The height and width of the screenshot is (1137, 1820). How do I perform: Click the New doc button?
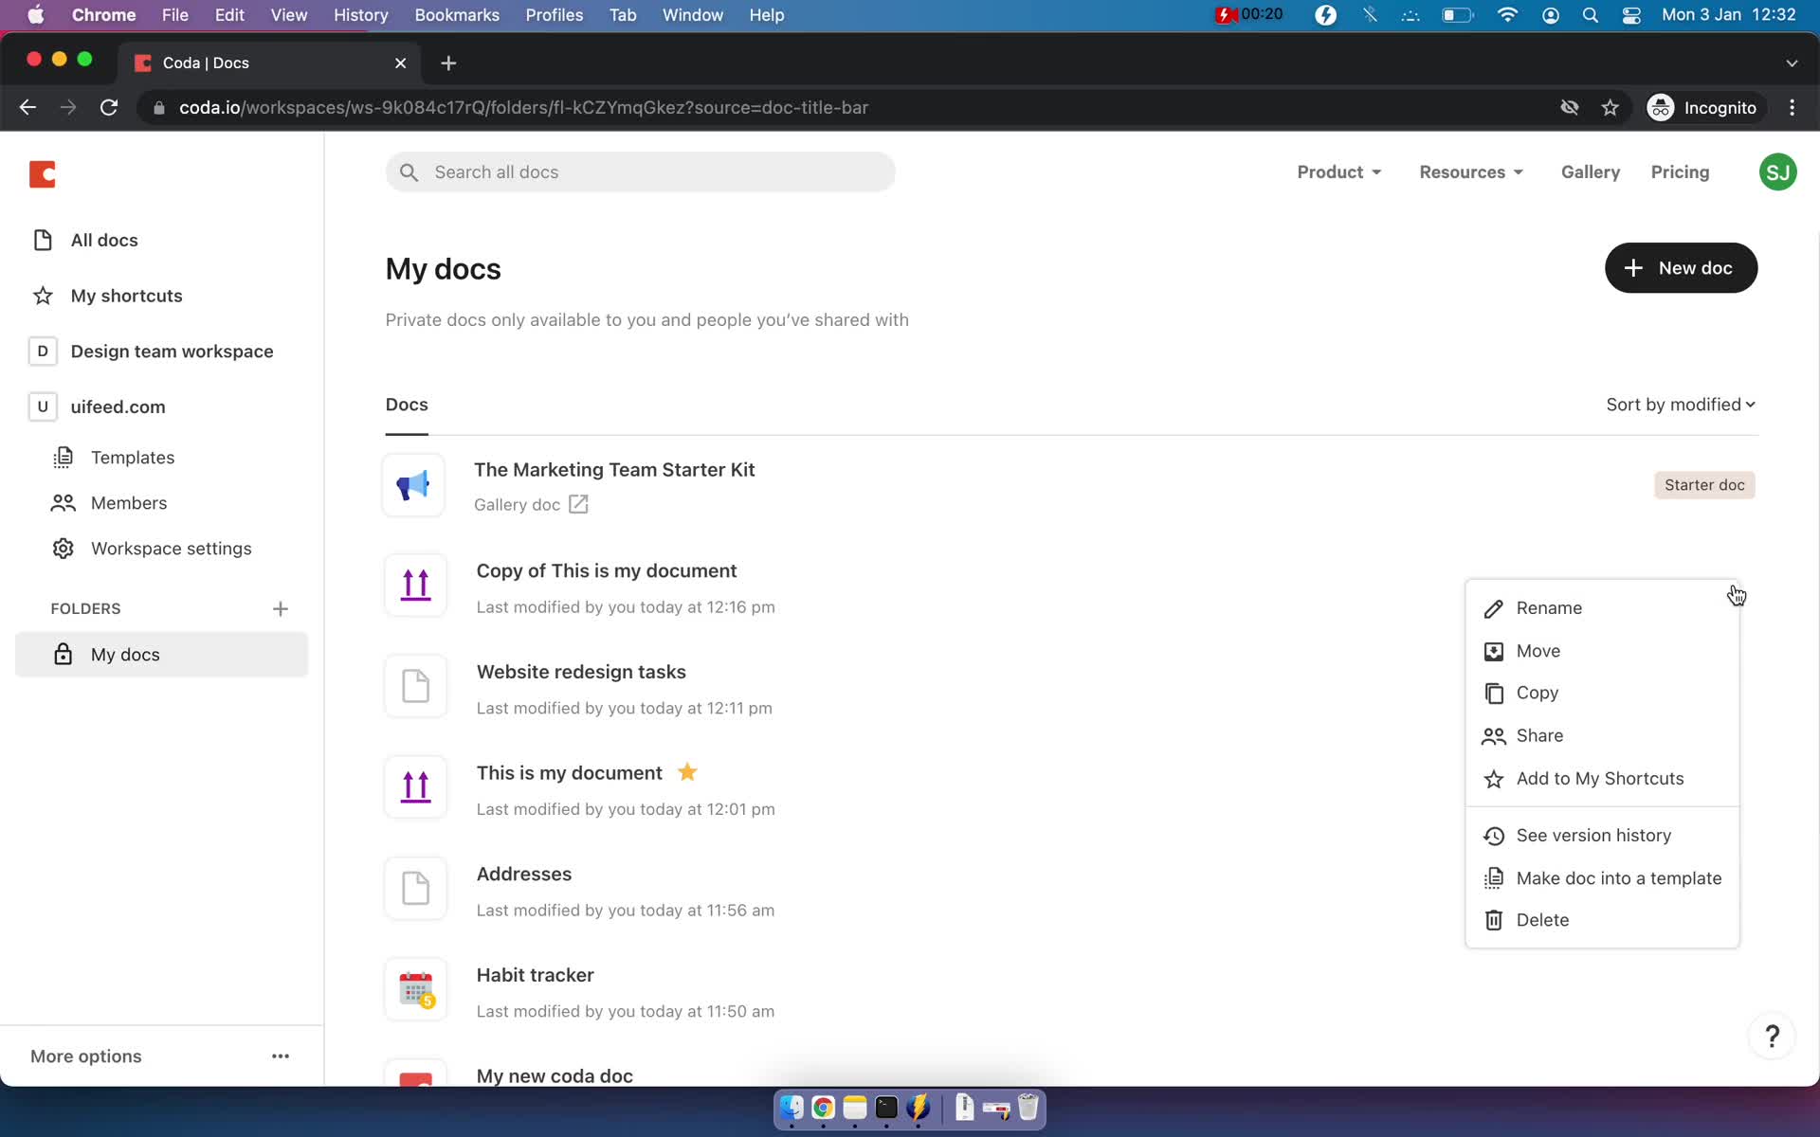(x=1681, y=267)
